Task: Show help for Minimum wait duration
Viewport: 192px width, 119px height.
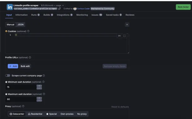Action: click(x=43, y=82)
